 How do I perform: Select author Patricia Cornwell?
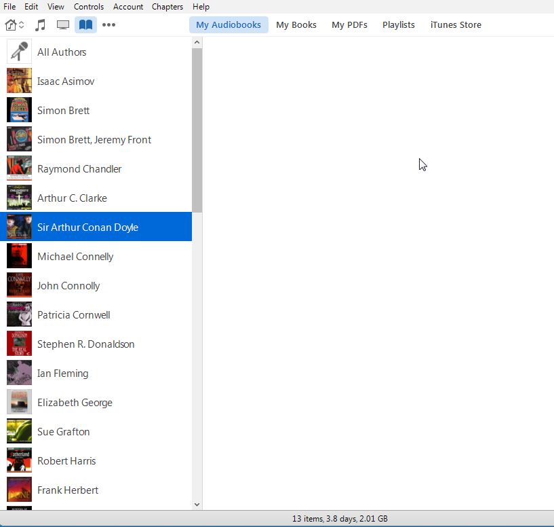(x=96, y=314)
